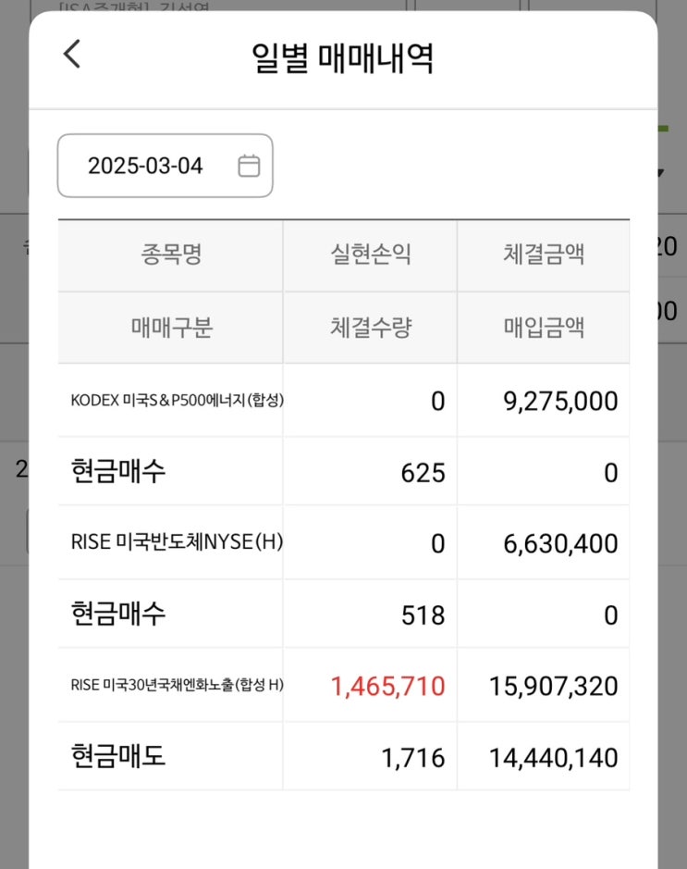
Task: Select the 실현손익 column header
Action: click(x=371, y=254)
